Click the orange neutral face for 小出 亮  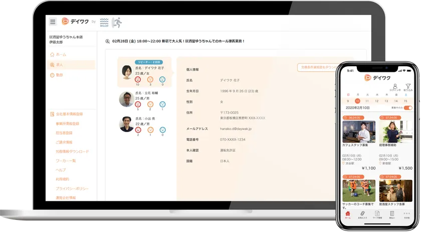(151, 130)
